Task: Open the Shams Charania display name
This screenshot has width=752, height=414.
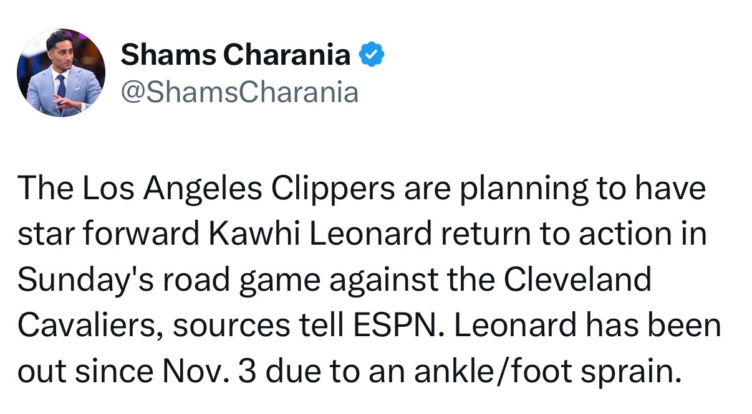Action: click(x=235, y=56)
